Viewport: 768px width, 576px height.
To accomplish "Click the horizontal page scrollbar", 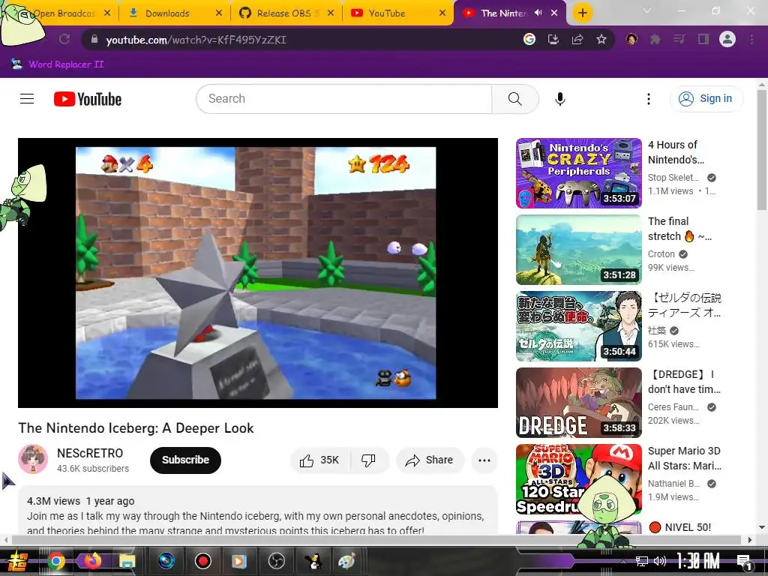I will pos(377,540).
